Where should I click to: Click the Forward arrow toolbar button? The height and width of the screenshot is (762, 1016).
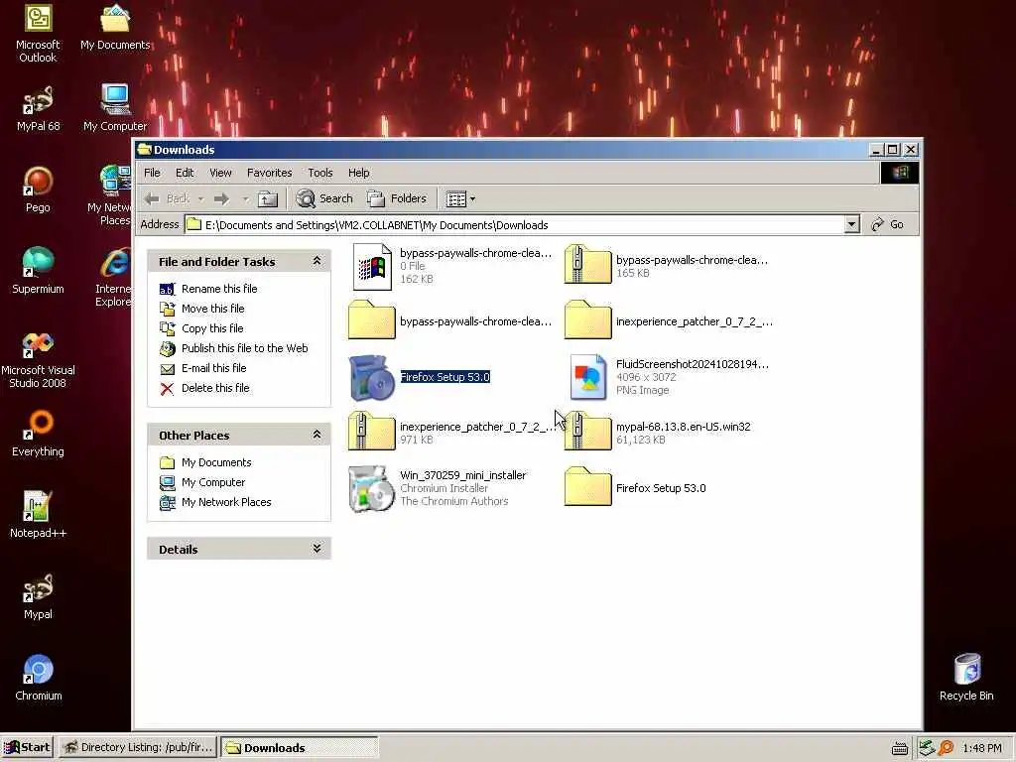click(221, 198)
